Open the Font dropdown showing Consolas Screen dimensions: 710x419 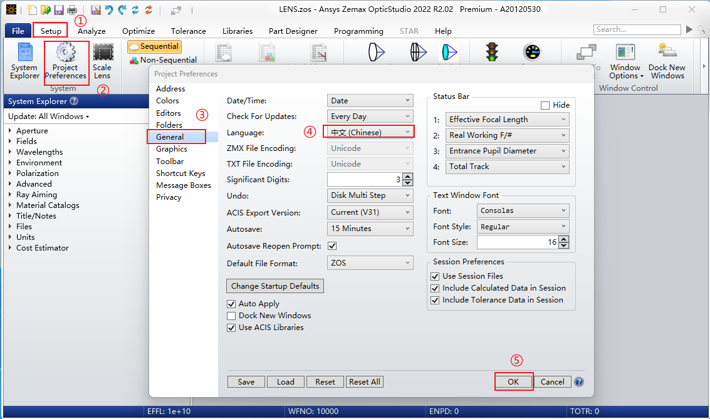523,210
